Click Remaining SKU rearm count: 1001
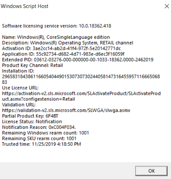The image size is (171, 179). [x=39, y=138]
